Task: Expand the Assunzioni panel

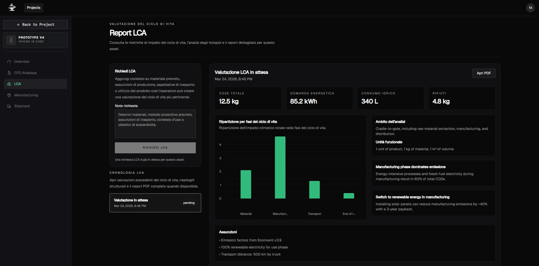Action: coord(354,243)
